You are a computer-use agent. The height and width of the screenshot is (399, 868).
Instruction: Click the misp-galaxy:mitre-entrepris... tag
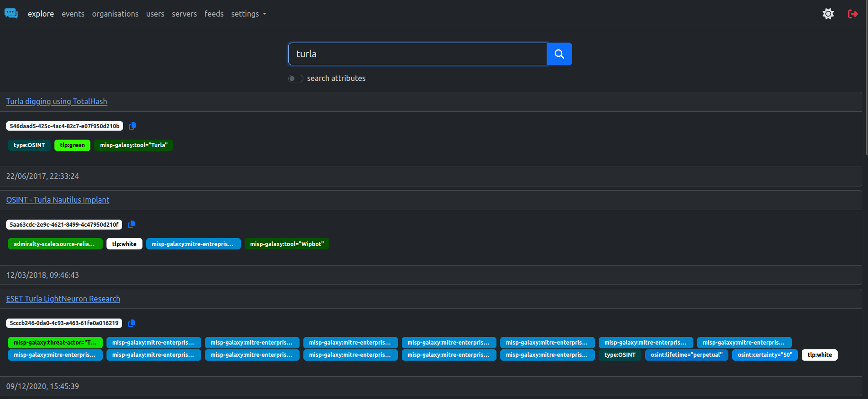(x=194, y=244)
